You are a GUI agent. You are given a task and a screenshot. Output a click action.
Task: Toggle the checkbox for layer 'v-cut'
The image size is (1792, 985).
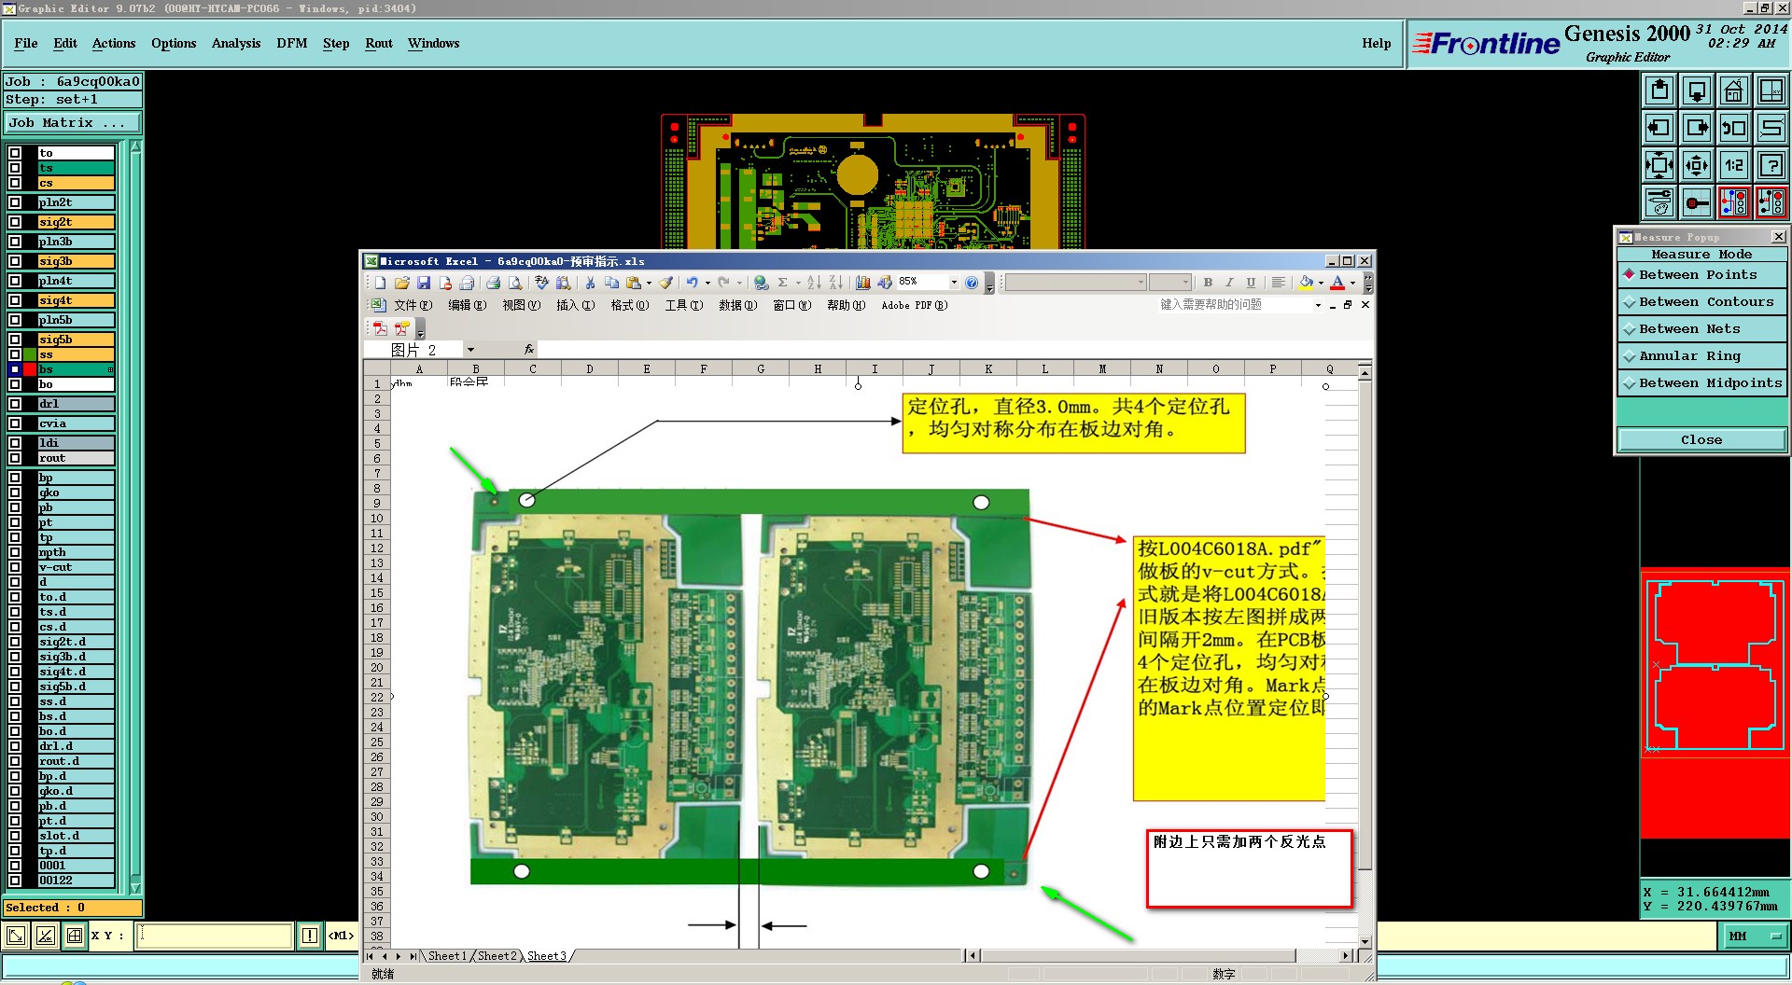click(x=15, y=567)
